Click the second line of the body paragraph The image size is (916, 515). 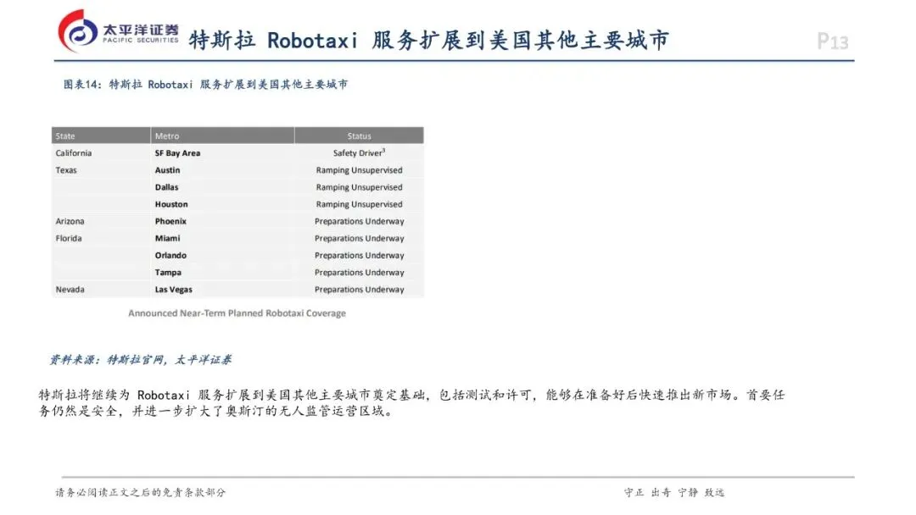pos(216,411)
